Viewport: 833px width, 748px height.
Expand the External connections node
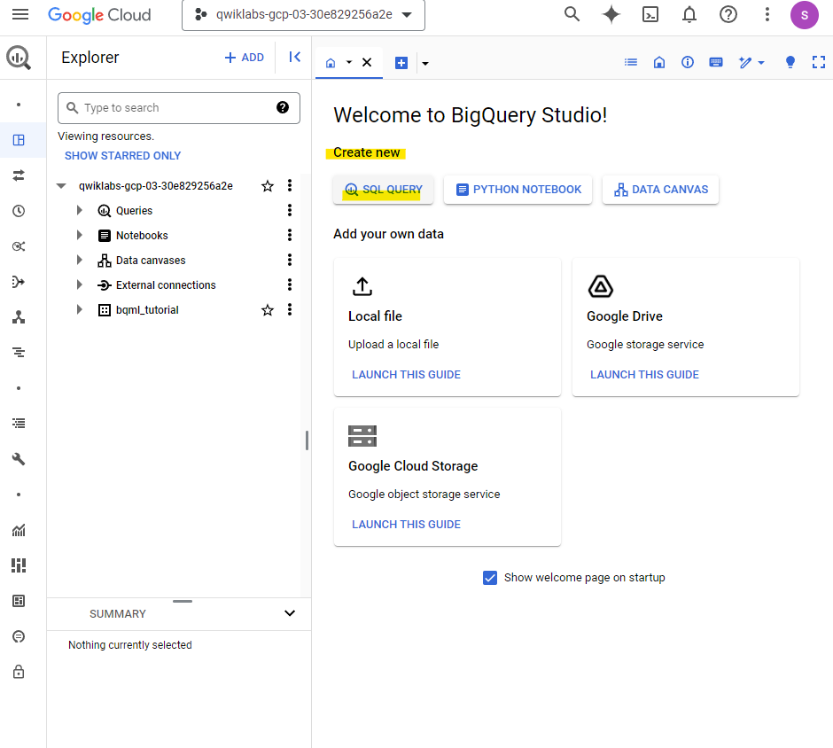[x=79, y=284]
